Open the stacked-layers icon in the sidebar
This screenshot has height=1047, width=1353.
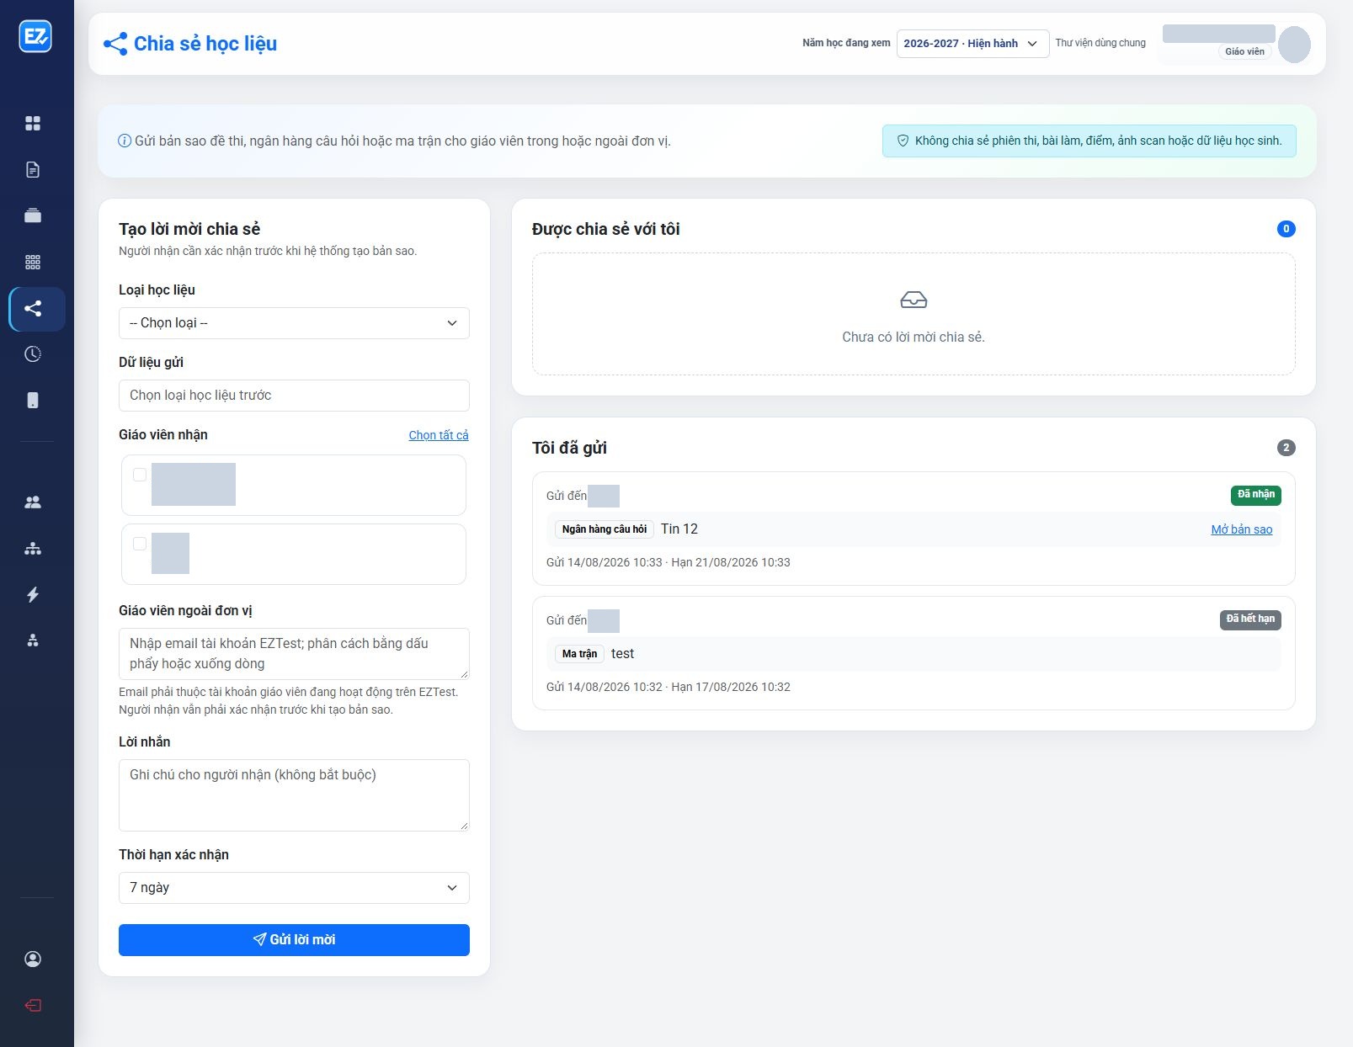tap(33, 215)
